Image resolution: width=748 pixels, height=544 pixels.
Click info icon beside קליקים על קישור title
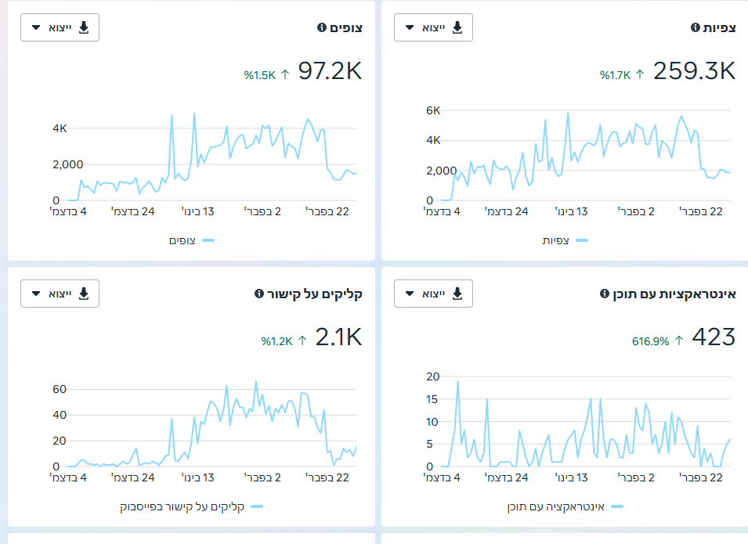[x=259, y=294]
